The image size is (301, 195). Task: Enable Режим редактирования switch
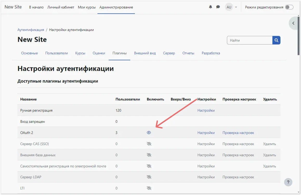(x=289, y=7)
